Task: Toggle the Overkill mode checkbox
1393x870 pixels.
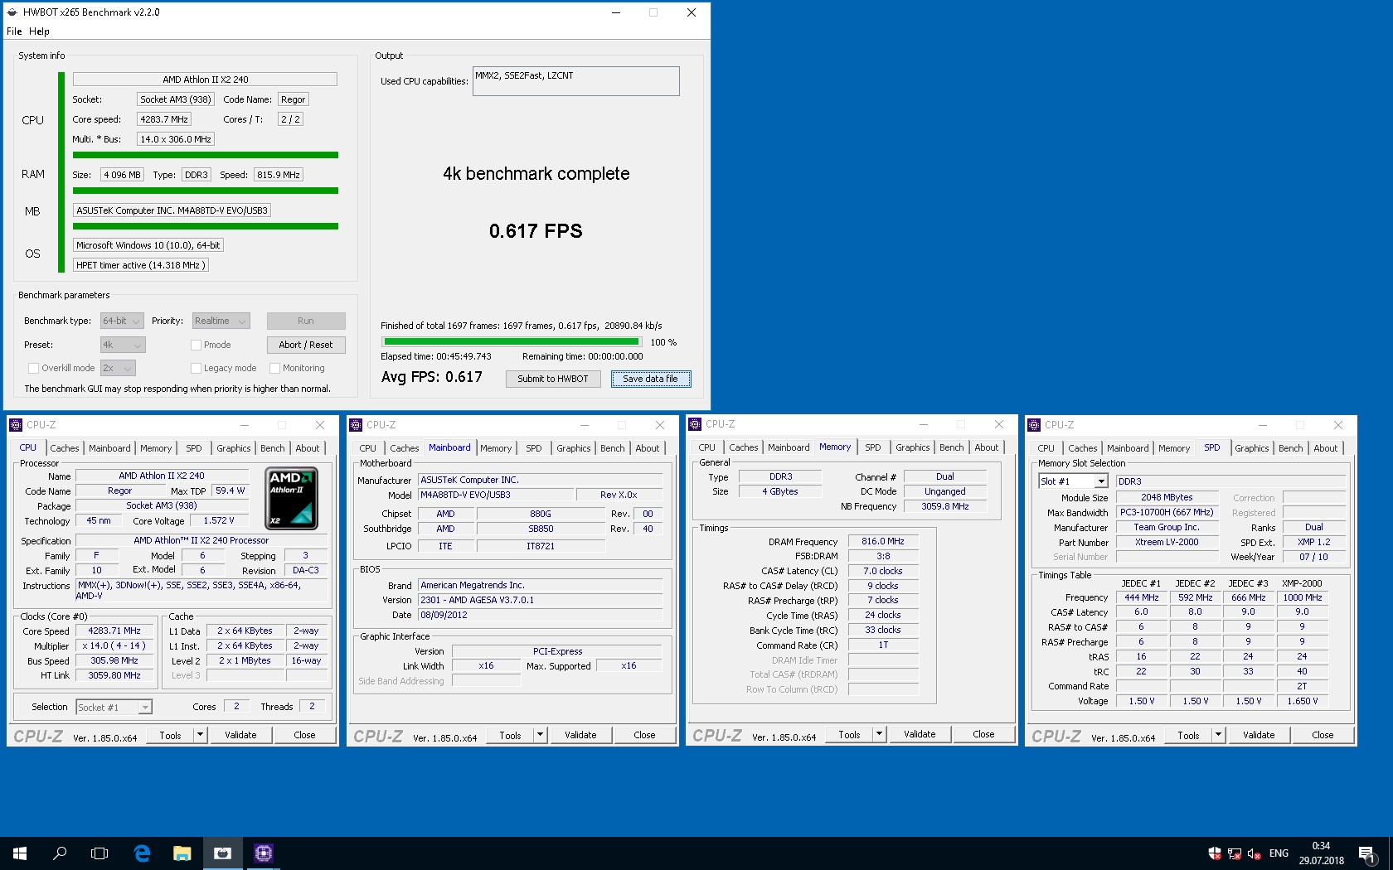Action: [x=33, y=368]
